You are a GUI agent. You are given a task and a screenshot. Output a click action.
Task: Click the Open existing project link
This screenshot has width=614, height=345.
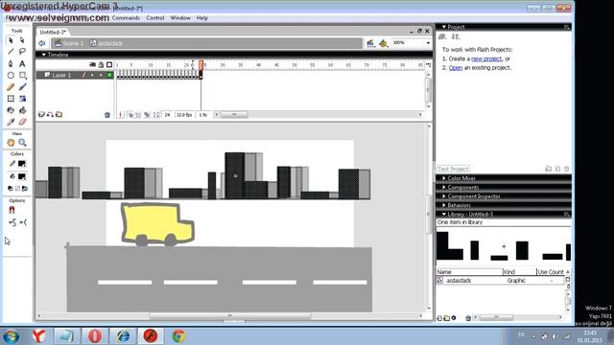coord(456,68)
